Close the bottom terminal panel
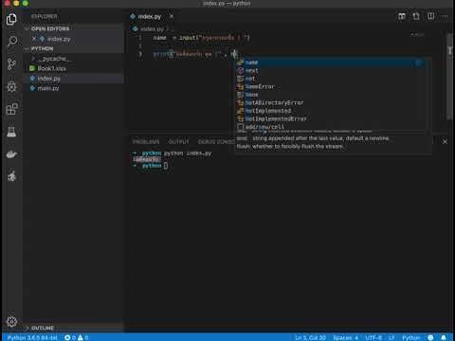This screenshot has width=455, height=341. 445,142
